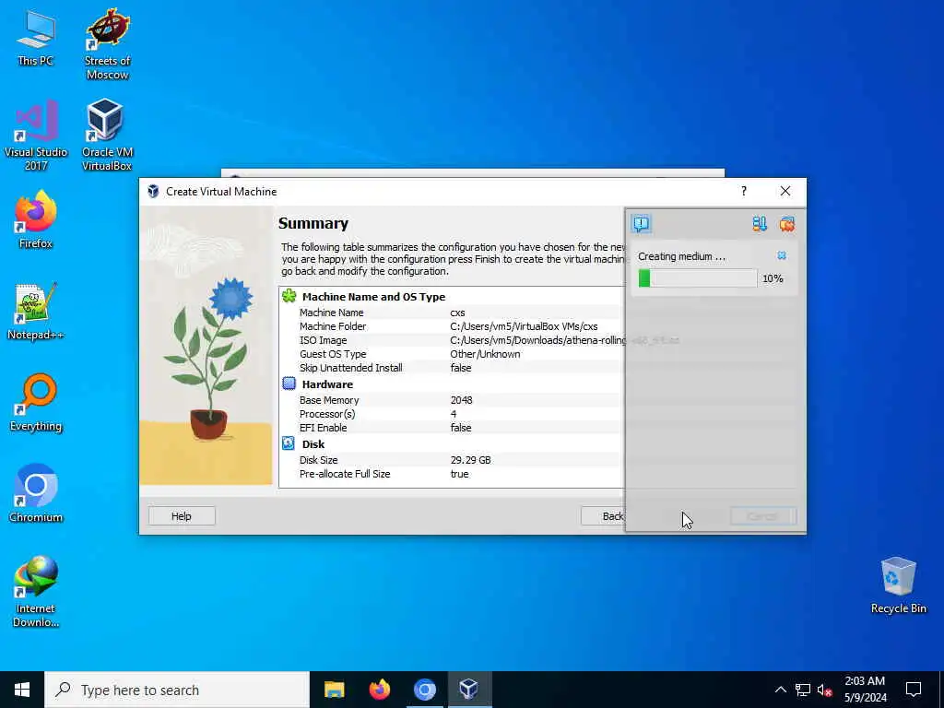
Task: Open the taskbar clock and date
Action: 865,690
